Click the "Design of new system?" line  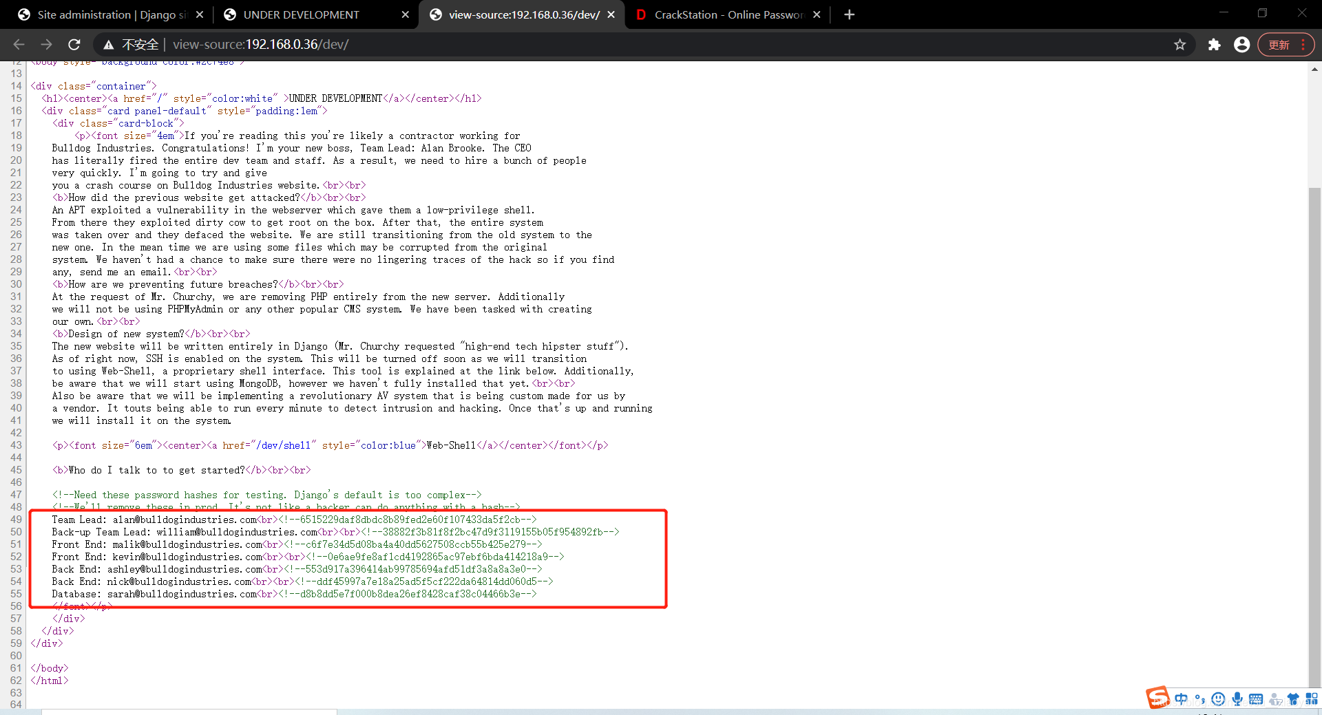[x=127, y=334]
